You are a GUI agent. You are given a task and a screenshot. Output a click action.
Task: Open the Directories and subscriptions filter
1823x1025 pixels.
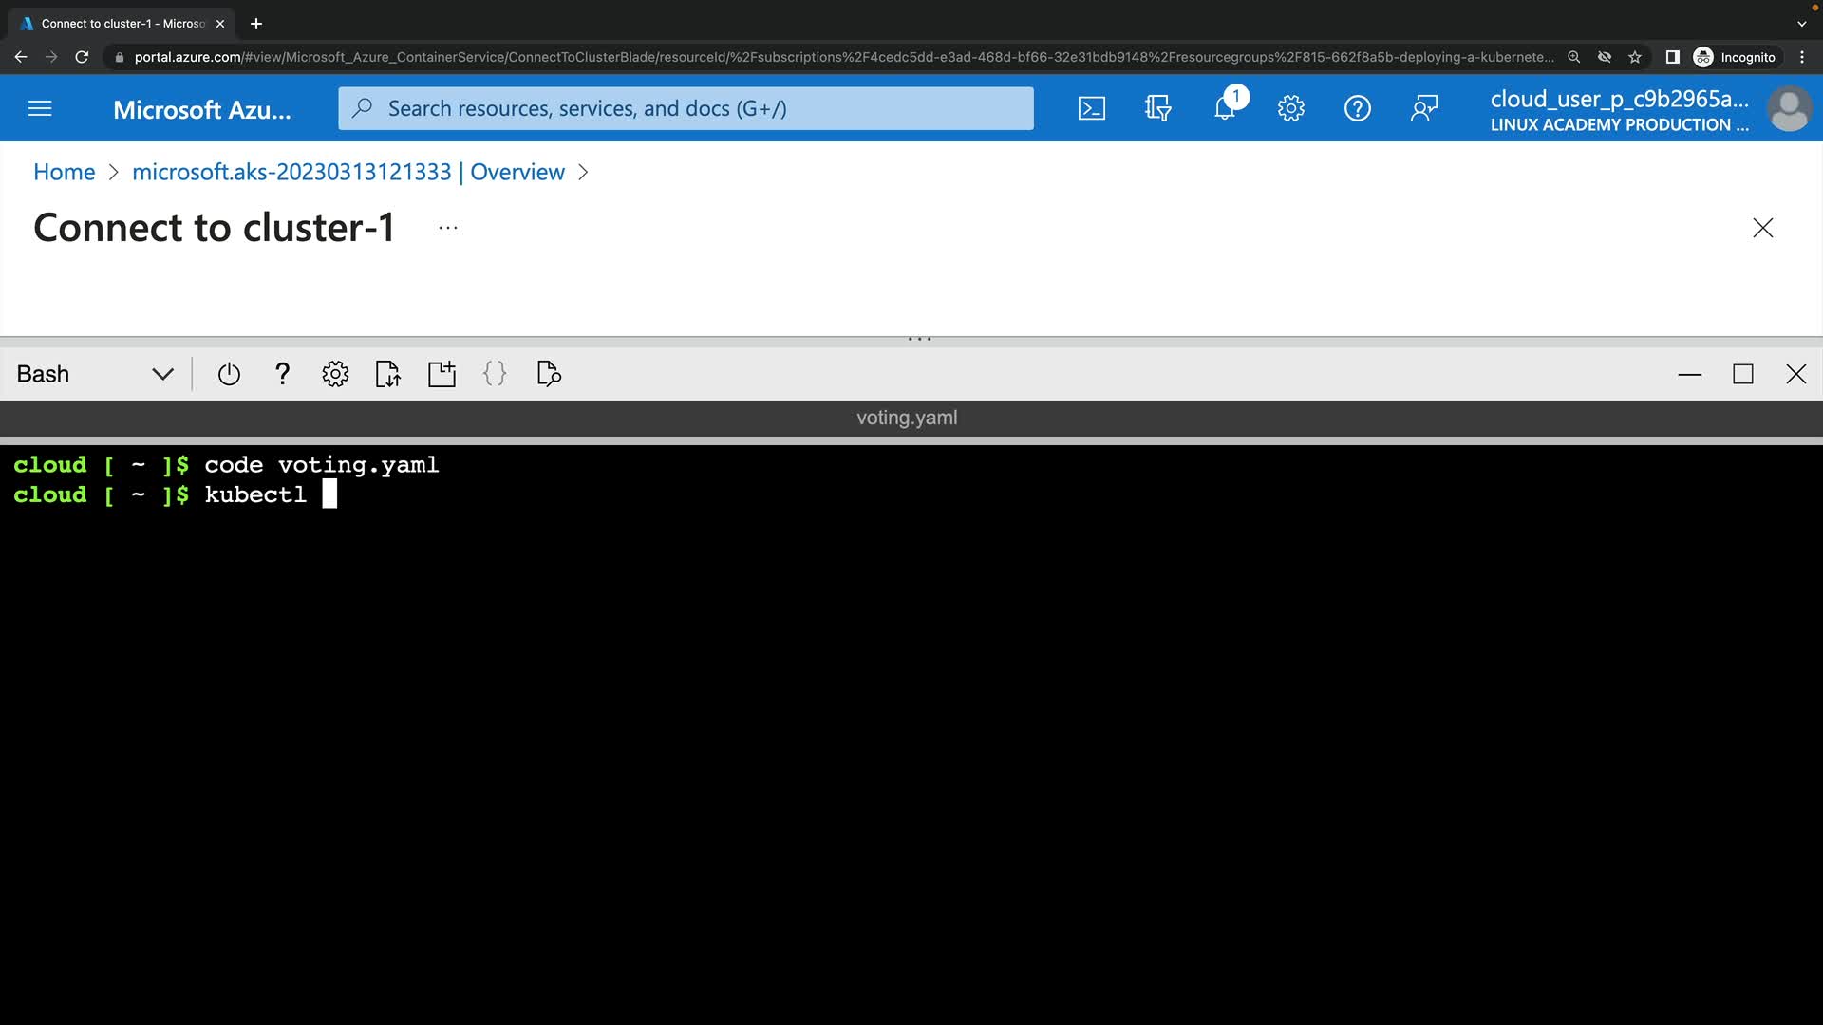[1157, 108]
